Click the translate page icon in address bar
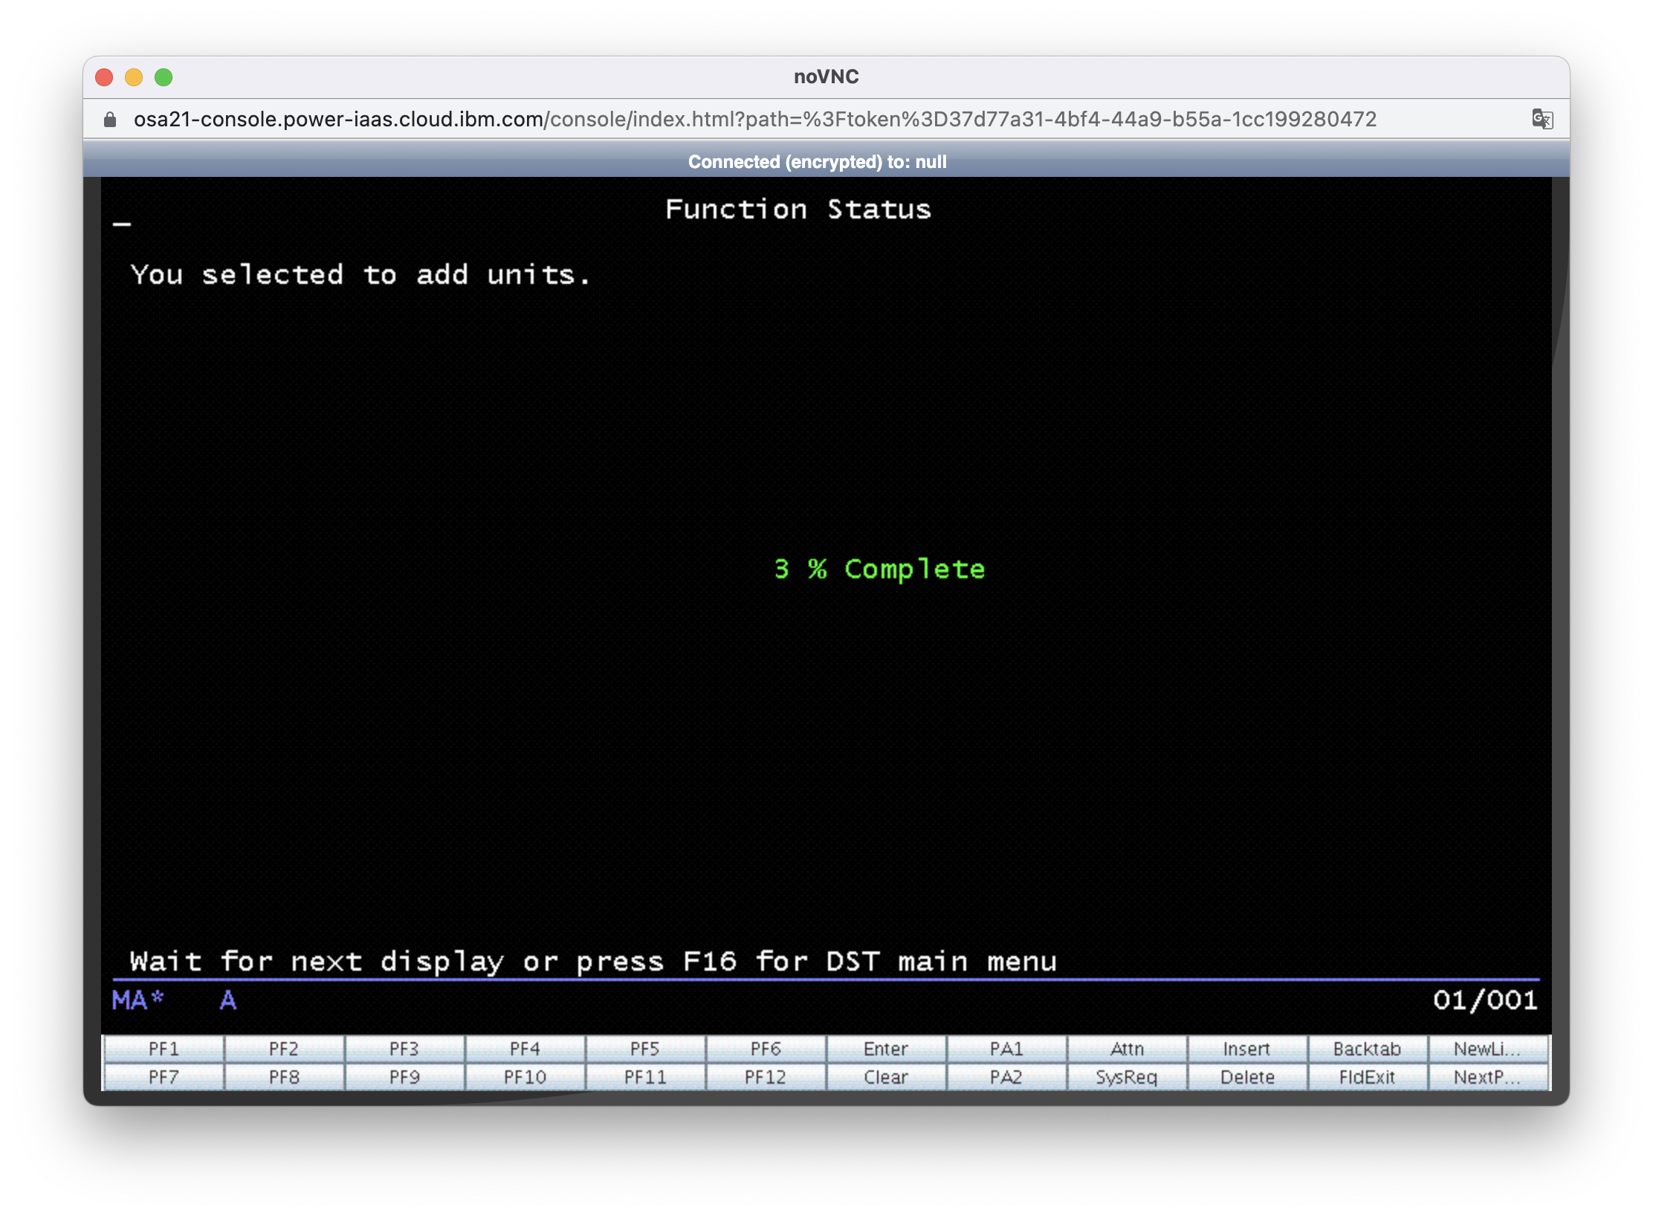 pos(1542,119)
